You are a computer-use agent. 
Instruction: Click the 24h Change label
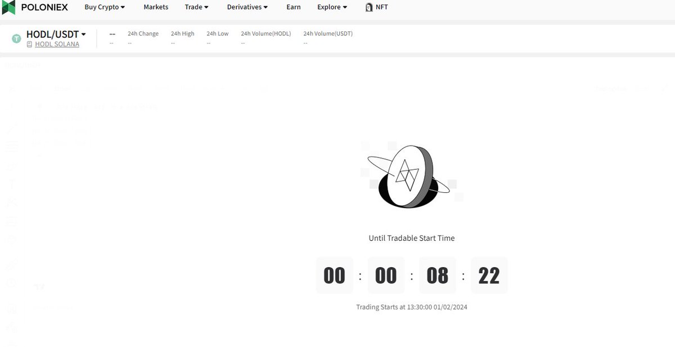[143, 34]
